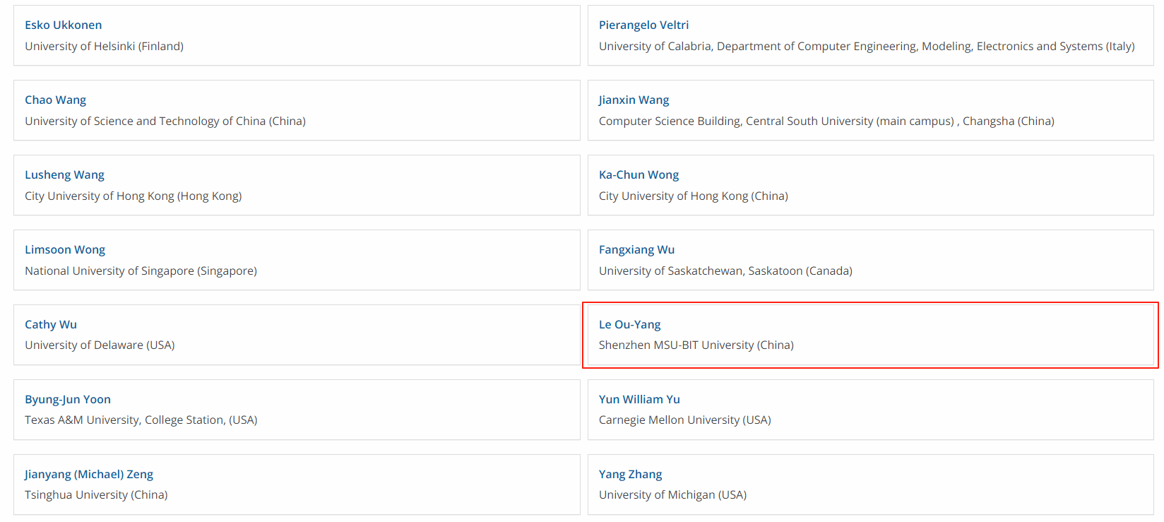Click the National University of Singapore affiliation

point(141,271)
